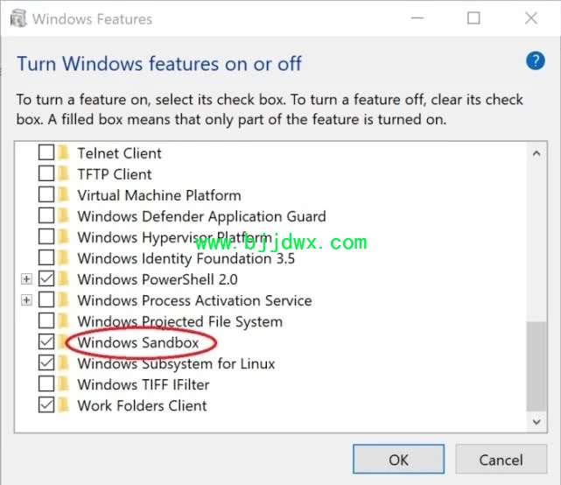Click the scroll up arrow in features list
Image resolution: width=561 pixels, height=485 pixels.
[536, 154]
